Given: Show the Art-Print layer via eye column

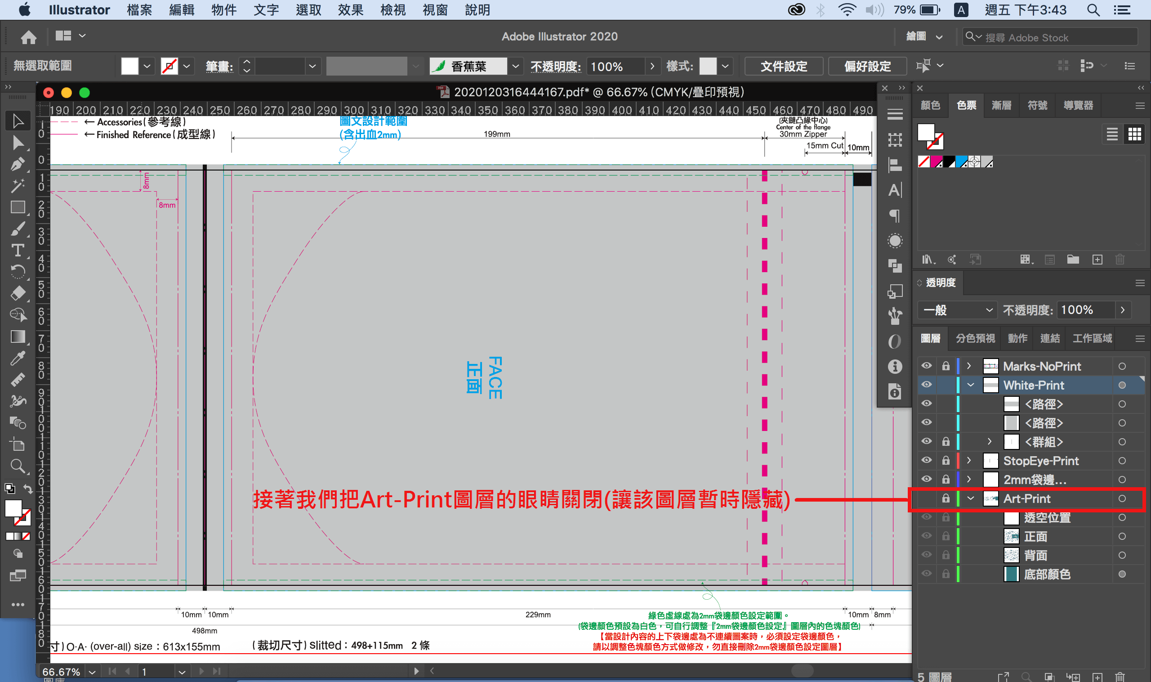Looking at the screenshot, I should pos(926,498).
